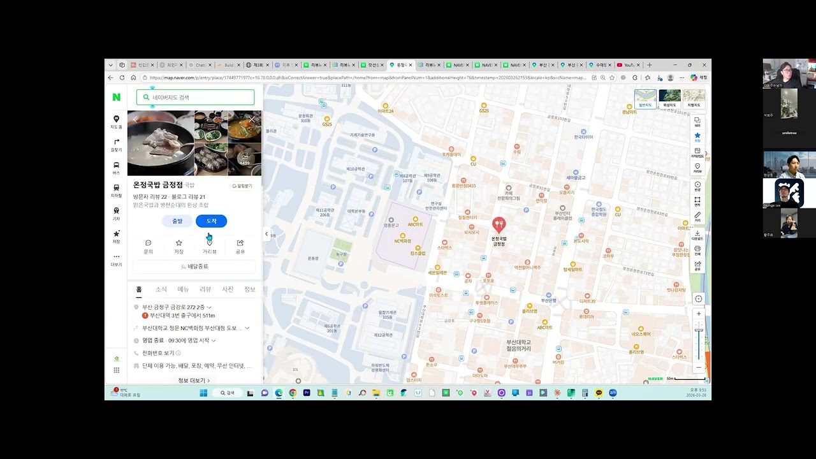The image size is (816, 459).
Task: Select the 거리 distance ruler tool
Action: pyautogui.click(x=697, y=217)
